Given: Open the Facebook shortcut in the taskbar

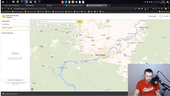Looking at the screenshot, I should point(69,2).
